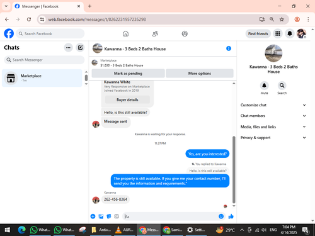
Task: Open Buyer details
Action: click(x=127, y=99)
